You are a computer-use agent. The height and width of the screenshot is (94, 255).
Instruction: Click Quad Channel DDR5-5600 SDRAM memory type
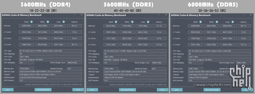click(135, 72)
